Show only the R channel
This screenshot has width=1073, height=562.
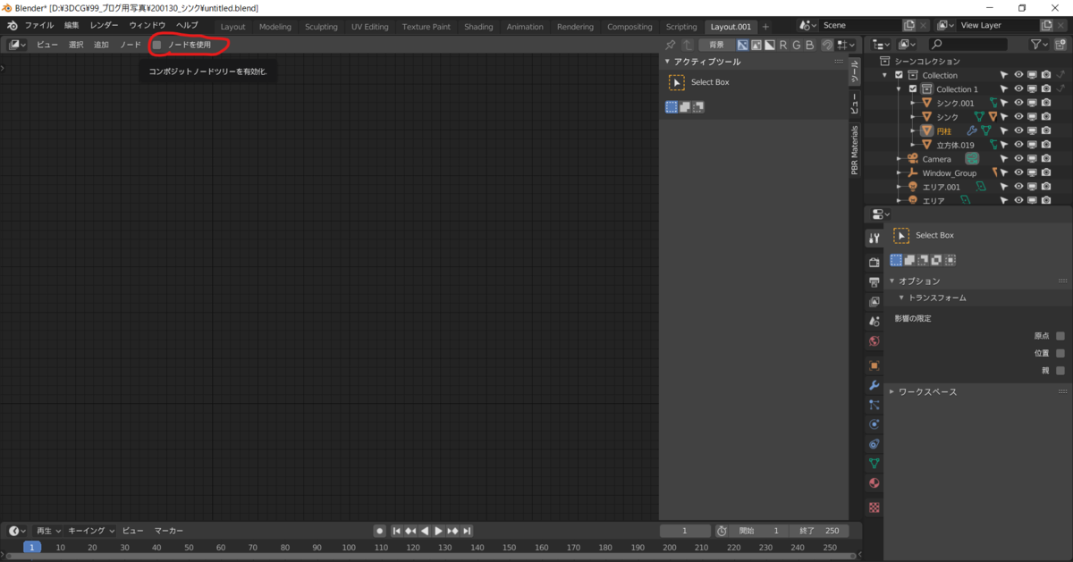(x=783, y=45)
